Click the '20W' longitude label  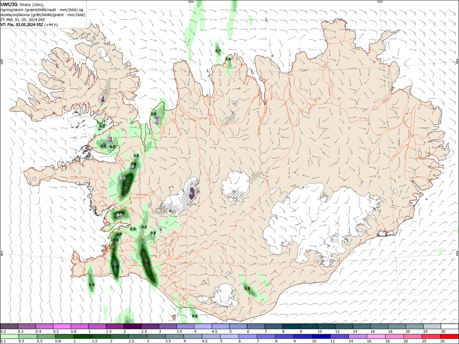[191, 2]
